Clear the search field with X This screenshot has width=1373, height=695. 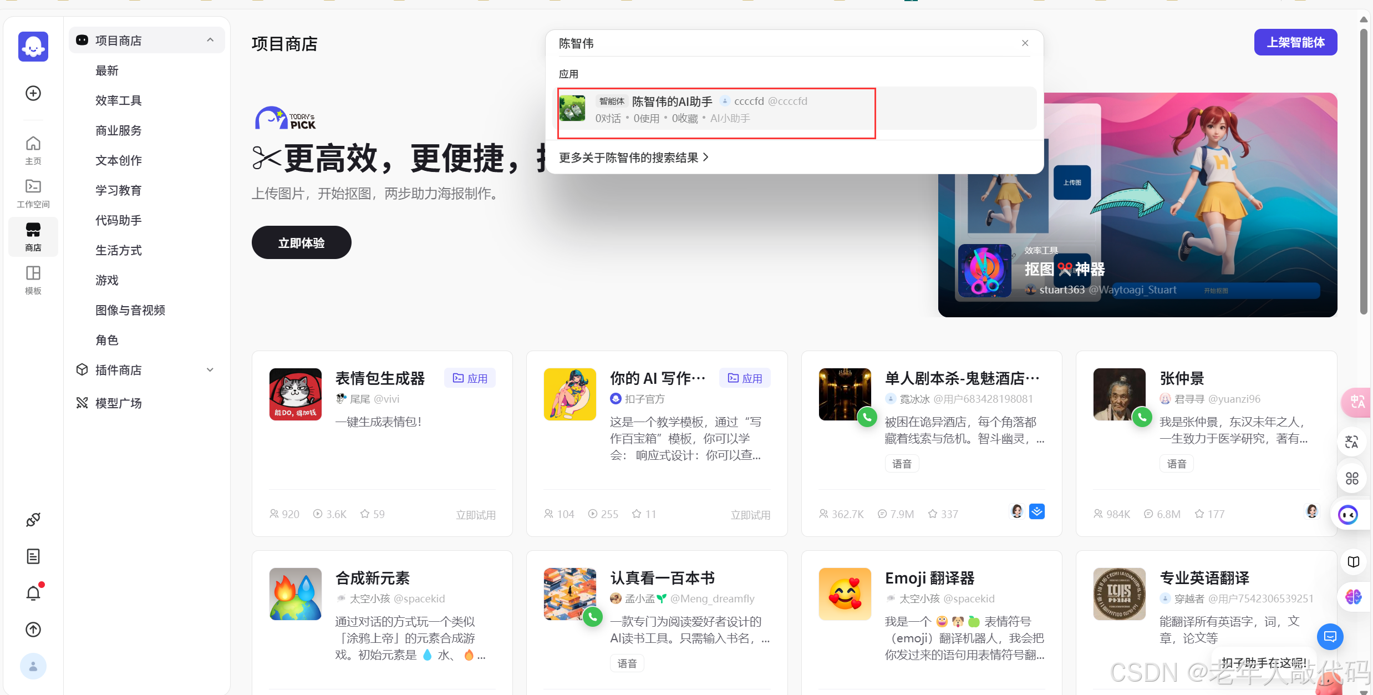[x=1025, y=43]
